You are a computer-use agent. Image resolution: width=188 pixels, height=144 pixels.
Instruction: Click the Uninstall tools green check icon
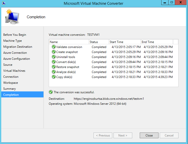(x=54, y=57)
